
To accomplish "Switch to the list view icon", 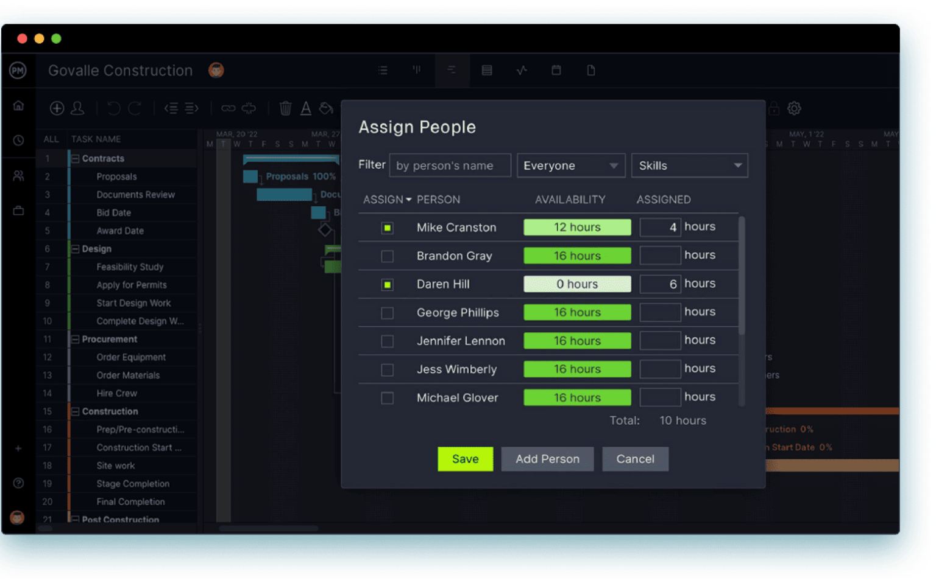I will coord(383,70).
